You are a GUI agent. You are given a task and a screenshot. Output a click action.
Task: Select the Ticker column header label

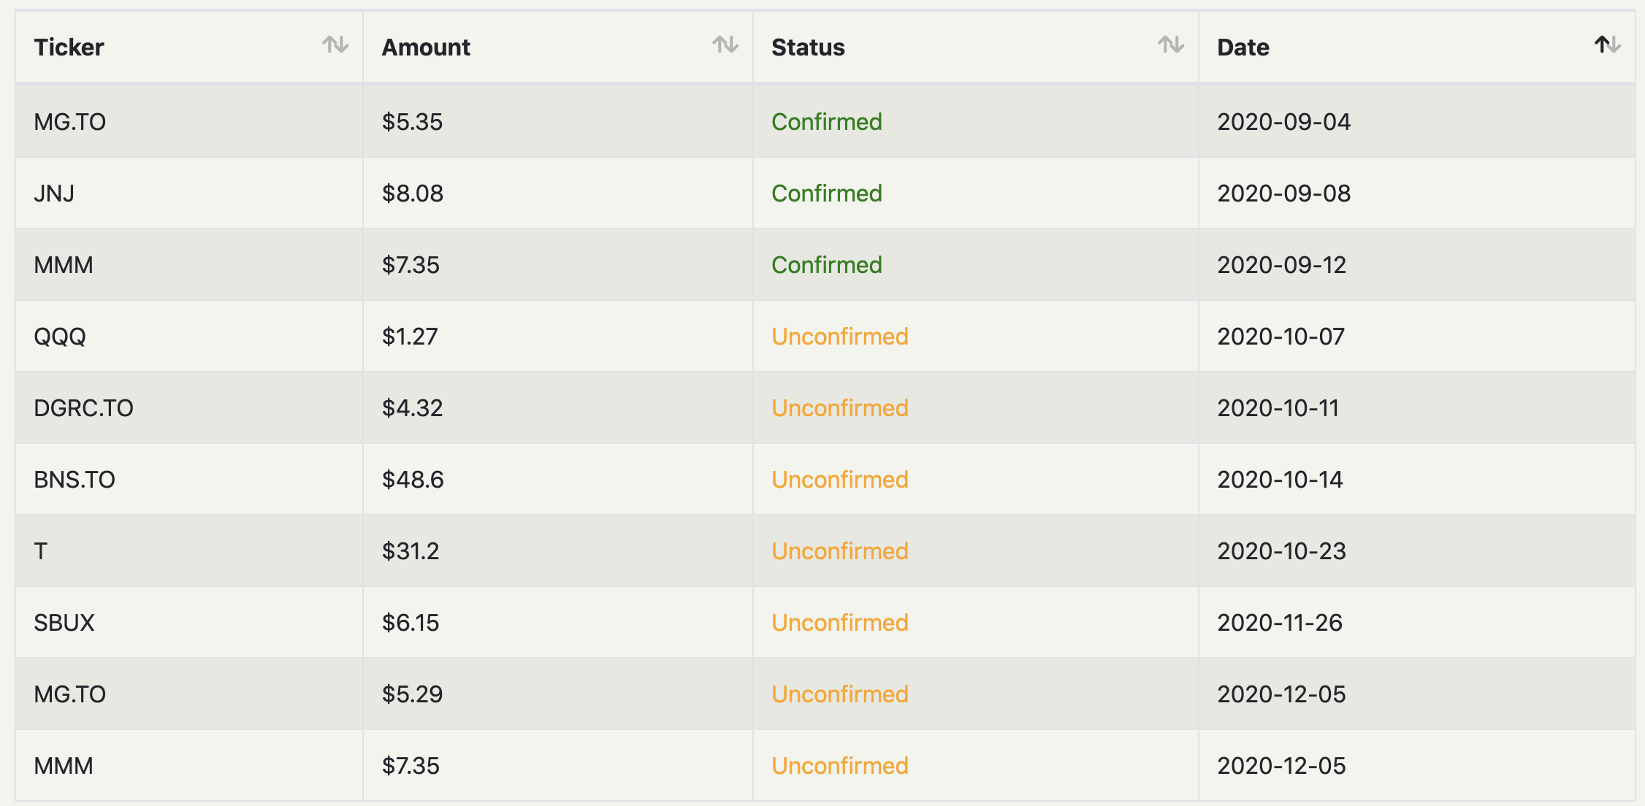tap(69, 47)
